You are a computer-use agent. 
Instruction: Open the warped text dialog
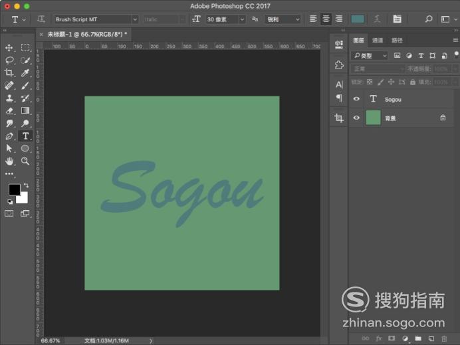378,19
